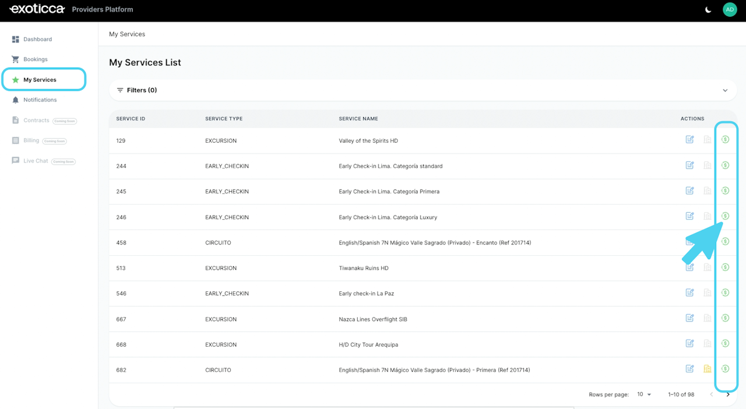Click document icon for H/D City Tour Arequipa

pos(708,344)
